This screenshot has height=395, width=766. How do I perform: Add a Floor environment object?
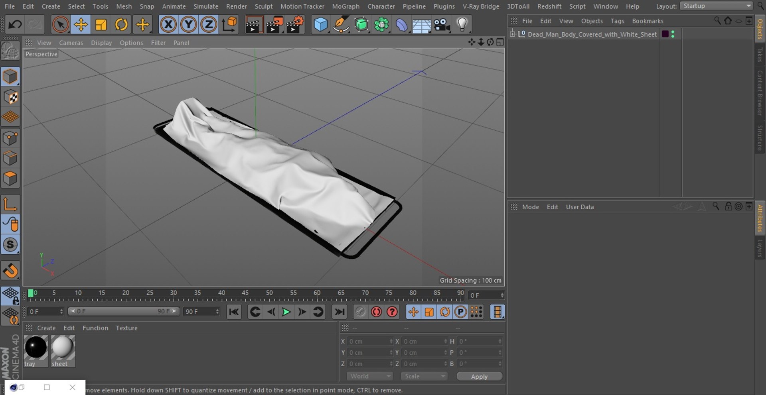point(421,25)
